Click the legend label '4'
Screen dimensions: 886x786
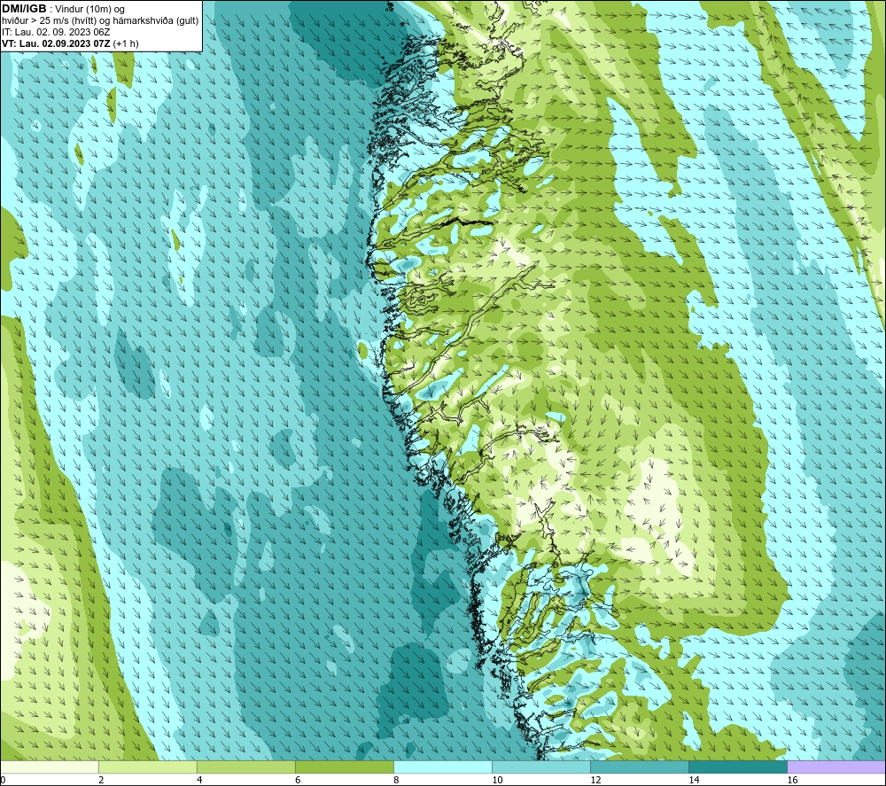click(x=199, y=780)
